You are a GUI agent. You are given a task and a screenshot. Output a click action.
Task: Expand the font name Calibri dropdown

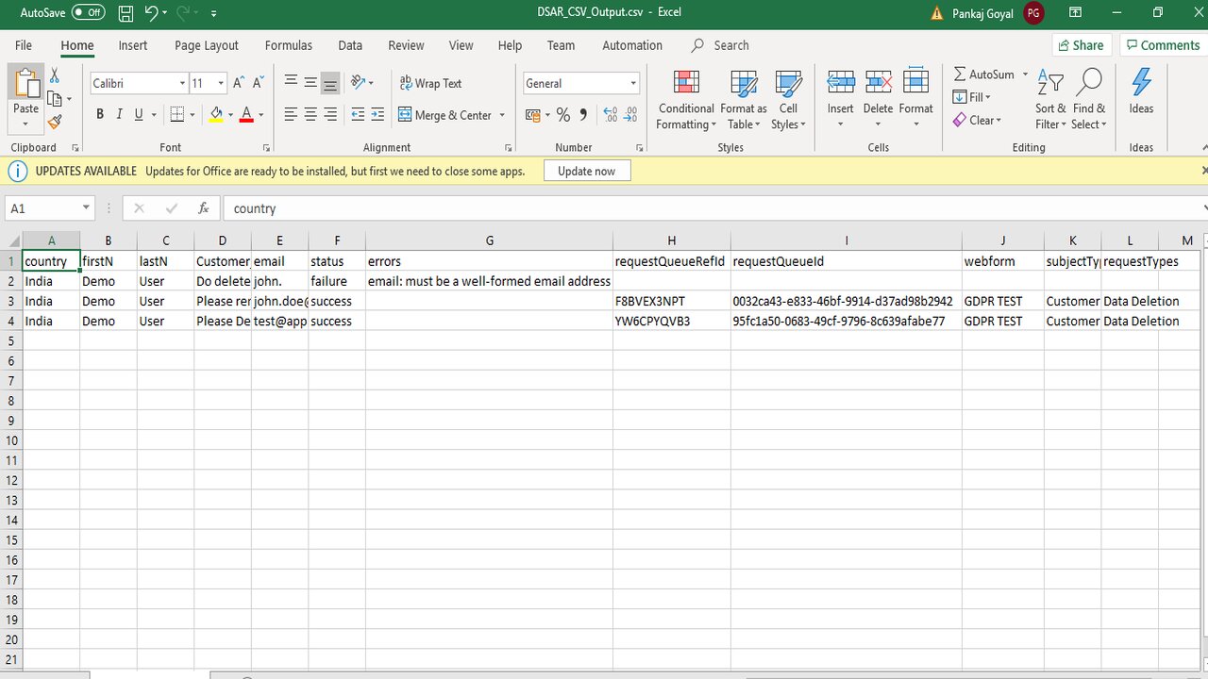[x=182, y=84]
